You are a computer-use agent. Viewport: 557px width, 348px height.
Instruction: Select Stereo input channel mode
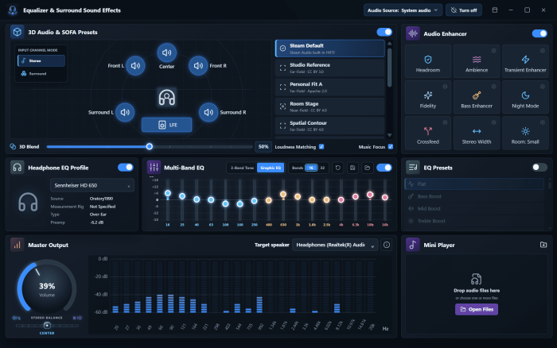[41, 61]
